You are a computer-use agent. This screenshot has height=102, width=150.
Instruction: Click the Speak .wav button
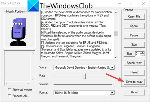pos(134,63)
